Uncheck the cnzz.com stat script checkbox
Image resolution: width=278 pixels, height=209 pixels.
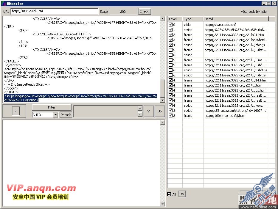[170, 110]
